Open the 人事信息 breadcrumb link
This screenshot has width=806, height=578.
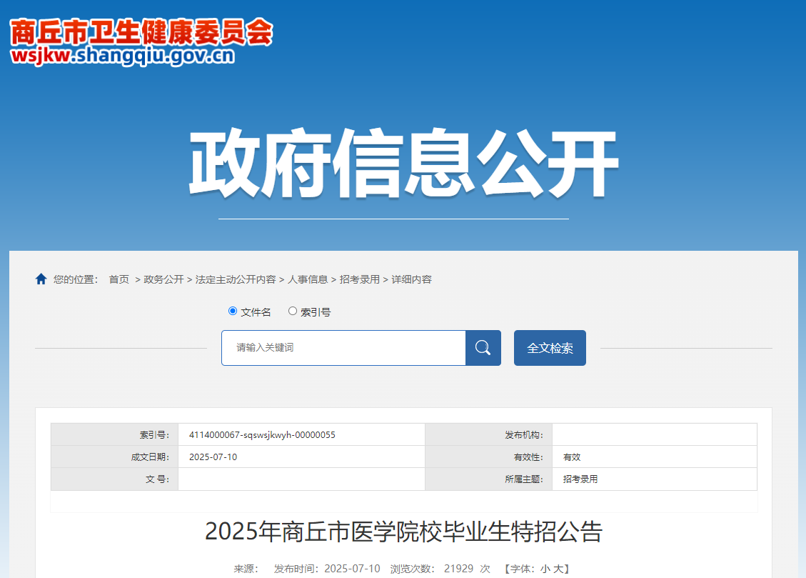coord(308,279)
